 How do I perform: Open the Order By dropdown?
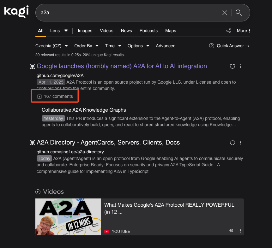[86, 46]
